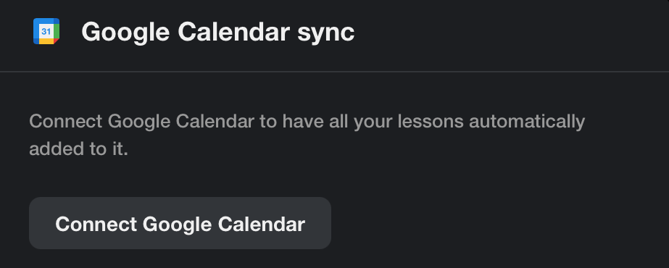
Task: Select the "31" numeral inside the calendar icon
Action: (x=46, y=32)
